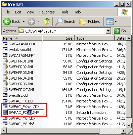Open the View menu
Image resolution: width=133 pixels, height=135 pixels.
[x=30, y=12]
